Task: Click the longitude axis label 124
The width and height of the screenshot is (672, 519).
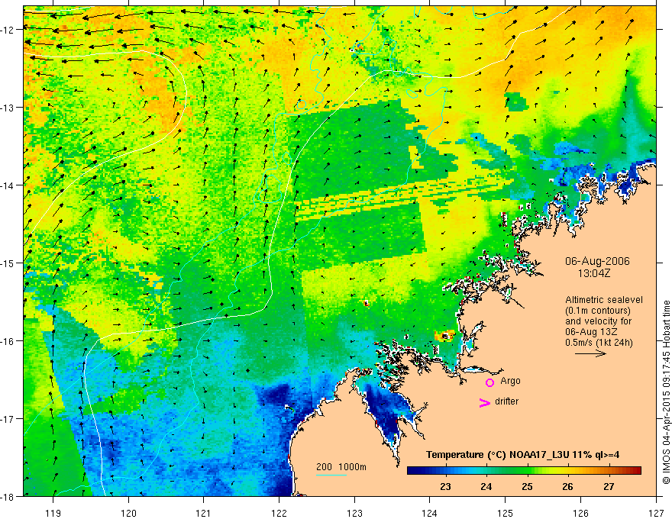Action: tap(430, 513)
